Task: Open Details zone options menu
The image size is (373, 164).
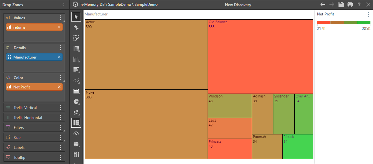Action: pyautogui.click(x=60, y=48)
